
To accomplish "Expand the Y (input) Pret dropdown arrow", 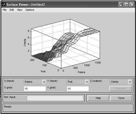I will pos(87,82).
